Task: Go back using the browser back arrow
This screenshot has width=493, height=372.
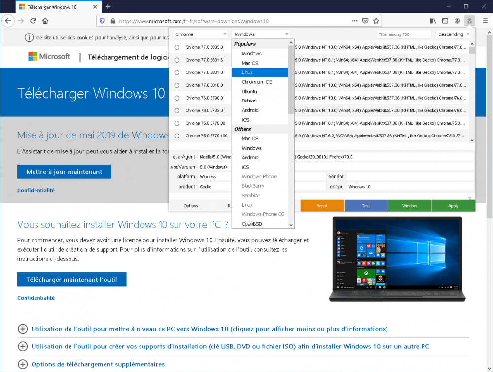Action: coord(8,21)
